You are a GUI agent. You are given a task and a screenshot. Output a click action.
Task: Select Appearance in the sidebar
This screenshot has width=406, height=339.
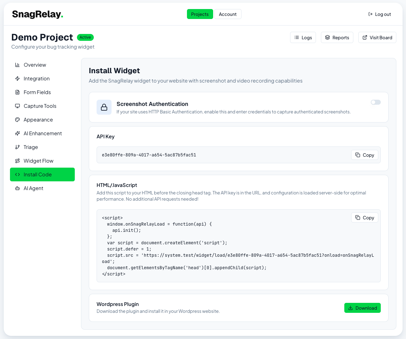(42, 120)
